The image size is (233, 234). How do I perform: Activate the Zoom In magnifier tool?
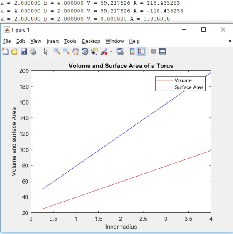point(57,51)
